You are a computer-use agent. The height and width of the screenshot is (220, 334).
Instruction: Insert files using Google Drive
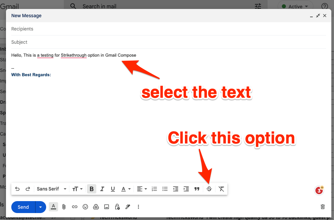click(96, 207)
